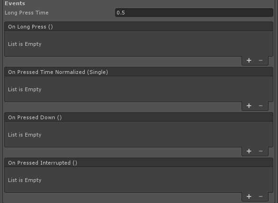Click the Long Press Time value field

194,13
